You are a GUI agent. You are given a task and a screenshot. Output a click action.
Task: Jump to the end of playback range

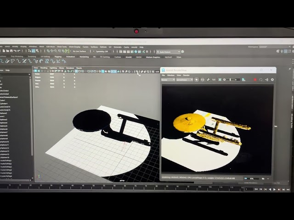click(x=288, y=189)
